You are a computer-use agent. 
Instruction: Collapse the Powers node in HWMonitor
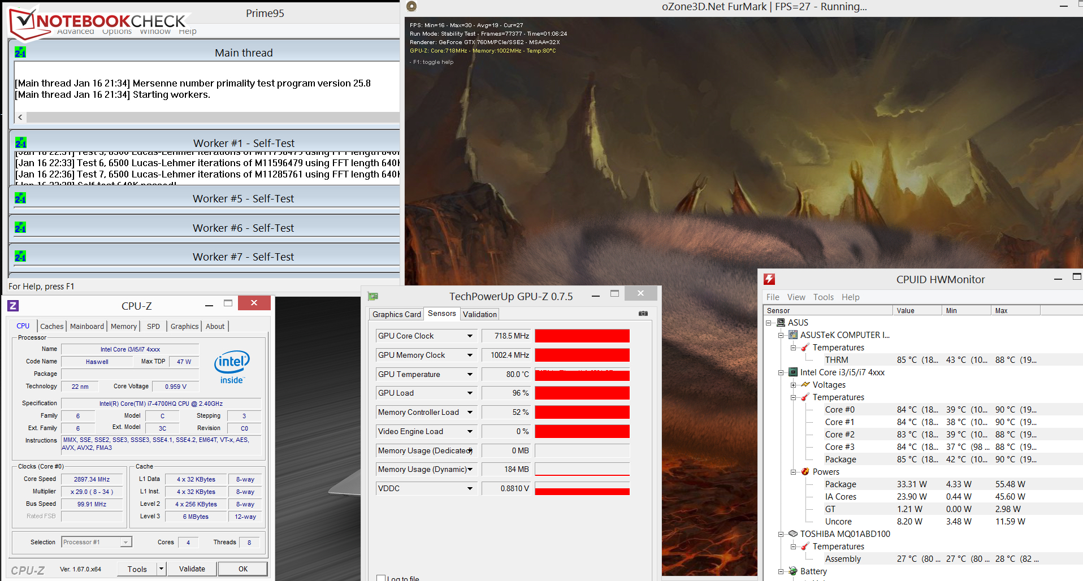point(794,472)
